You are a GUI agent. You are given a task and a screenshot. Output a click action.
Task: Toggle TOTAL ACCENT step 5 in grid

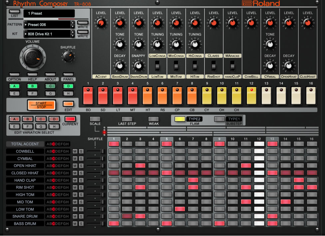click(166, 144)
